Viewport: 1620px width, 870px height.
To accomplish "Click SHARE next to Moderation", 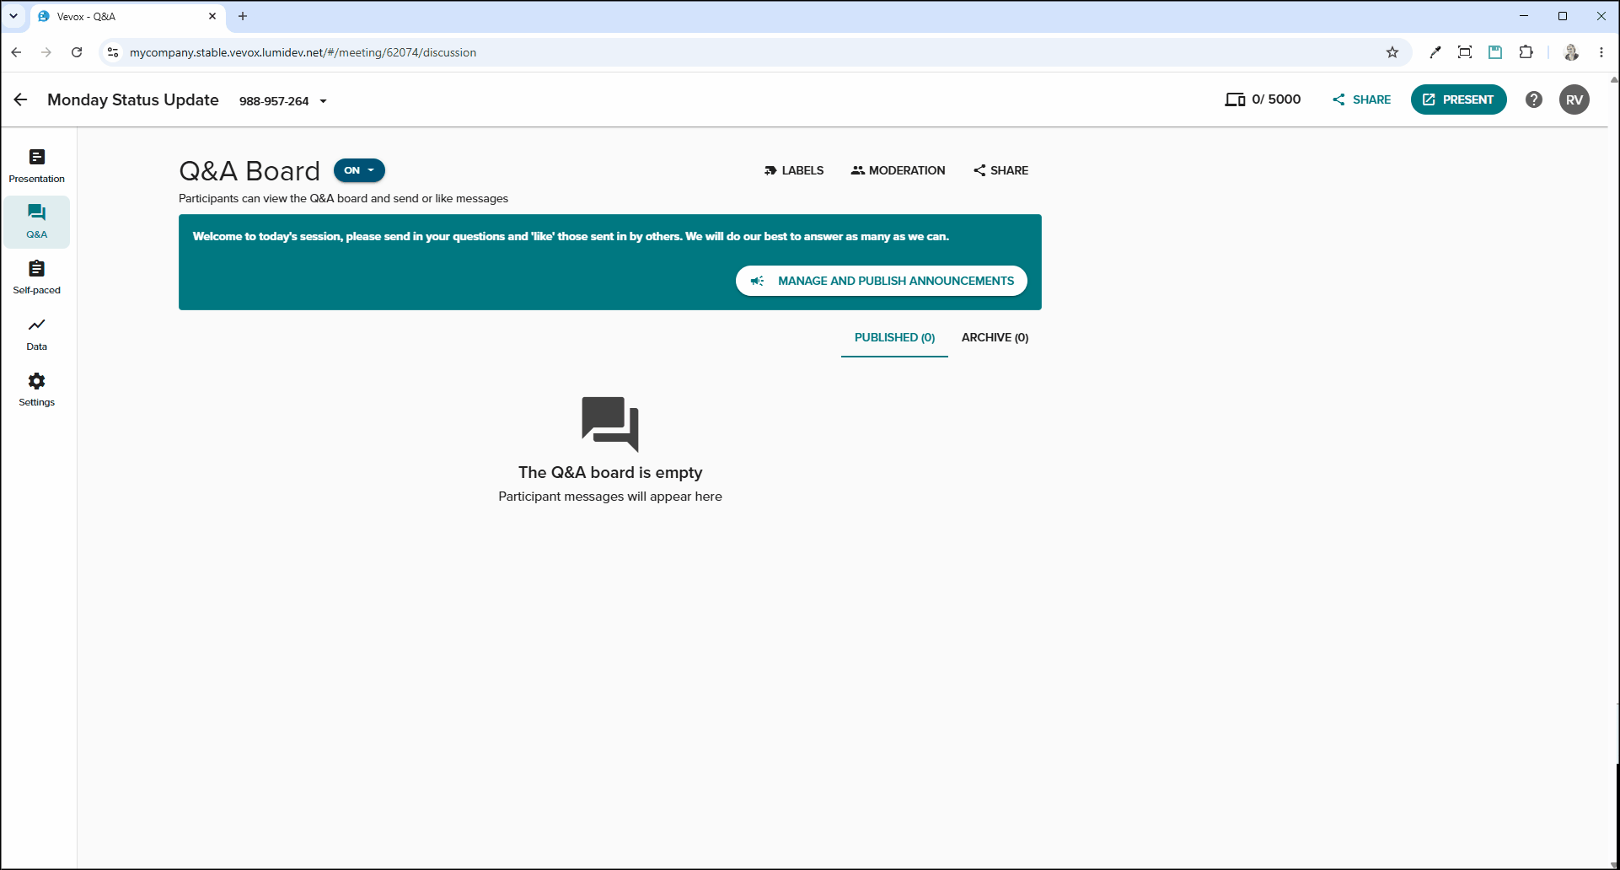I will pyautogui.click(x=1000, y=170).
